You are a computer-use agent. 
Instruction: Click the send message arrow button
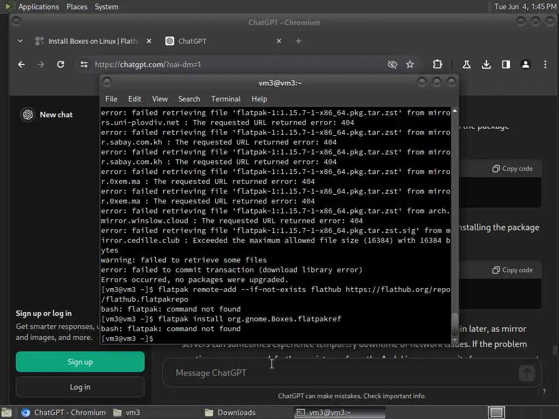pyautogui.click(x=527, y=373)
